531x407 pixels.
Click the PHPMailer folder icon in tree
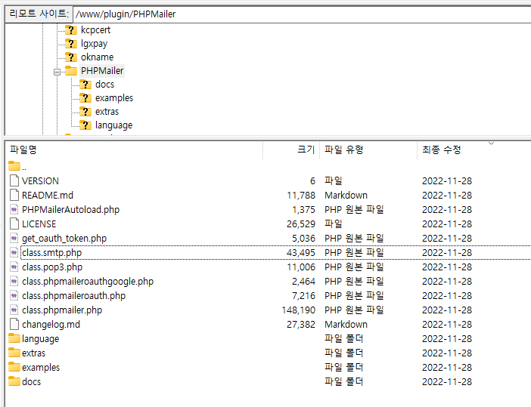[x=71, y=71]
